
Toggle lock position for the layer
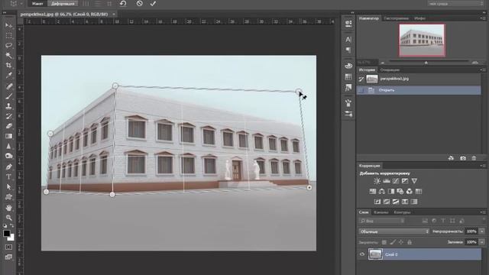401,242
